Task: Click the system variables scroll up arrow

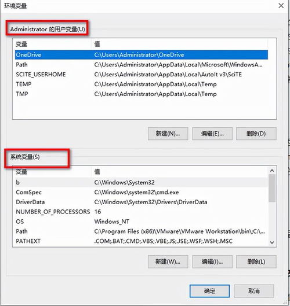Action: (x=272, y=171)
